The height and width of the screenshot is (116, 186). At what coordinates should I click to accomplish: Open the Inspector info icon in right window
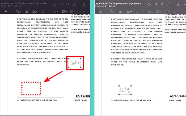(149, 5)
